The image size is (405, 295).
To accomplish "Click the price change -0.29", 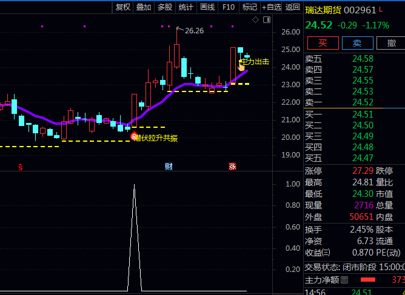I will 347,25.
